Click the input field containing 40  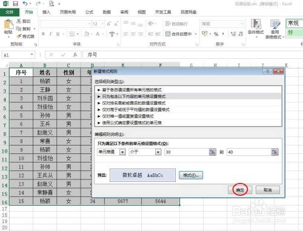pos(249,152)
